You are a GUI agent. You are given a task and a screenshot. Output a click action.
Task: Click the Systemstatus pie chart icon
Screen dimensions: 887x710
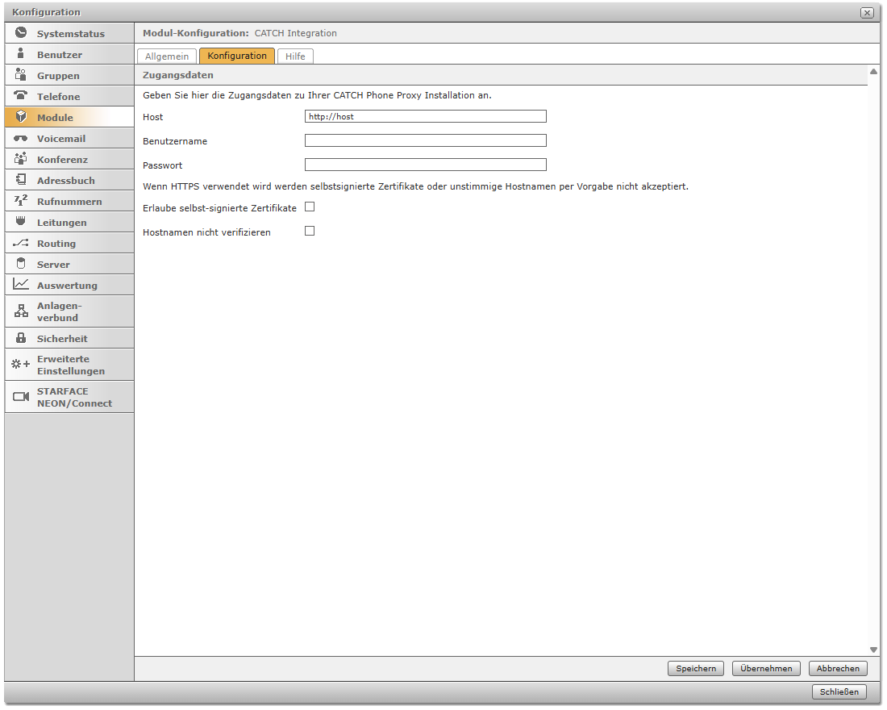point(21,33)
